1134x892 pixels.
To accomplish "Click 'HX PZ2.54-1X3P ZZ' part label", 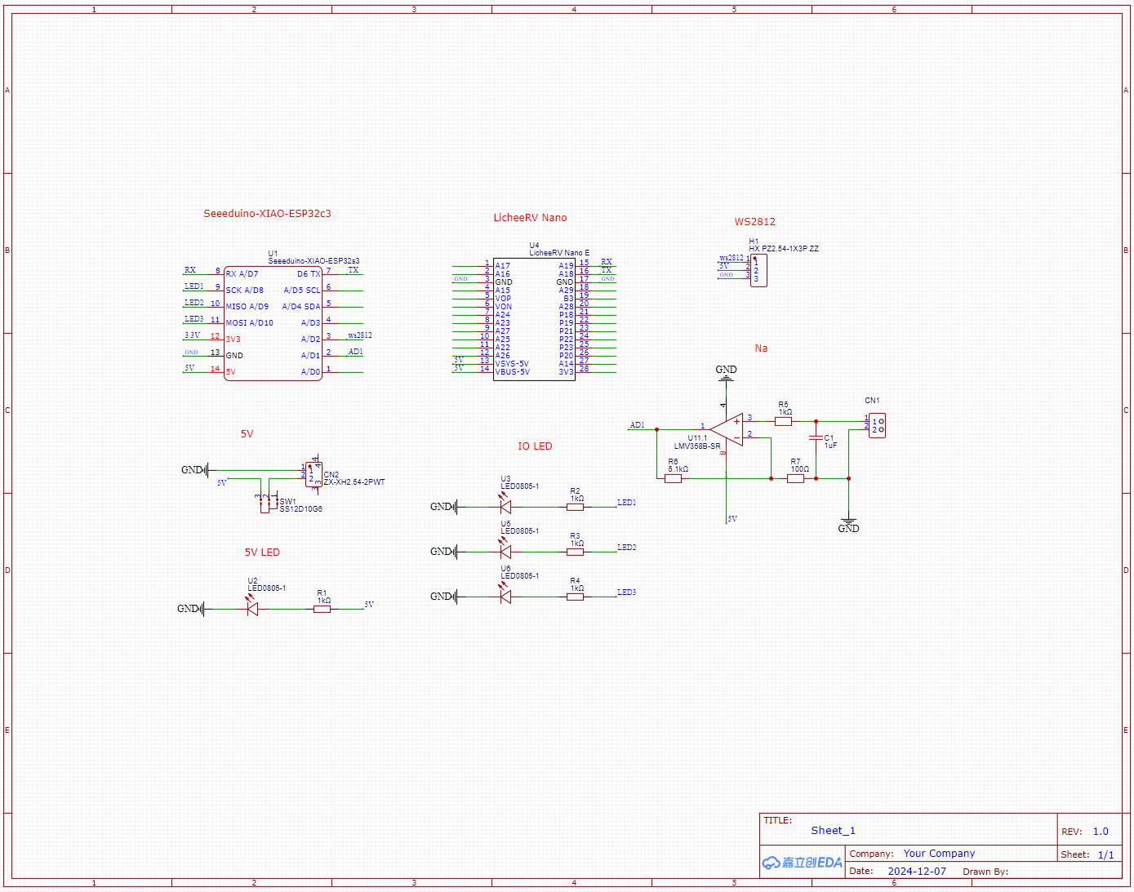I will (x=784, y=249).
